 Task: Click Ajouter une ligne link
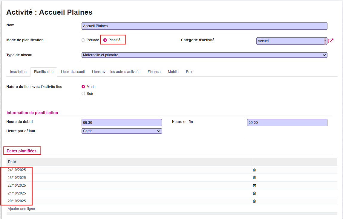coord(21,209)
